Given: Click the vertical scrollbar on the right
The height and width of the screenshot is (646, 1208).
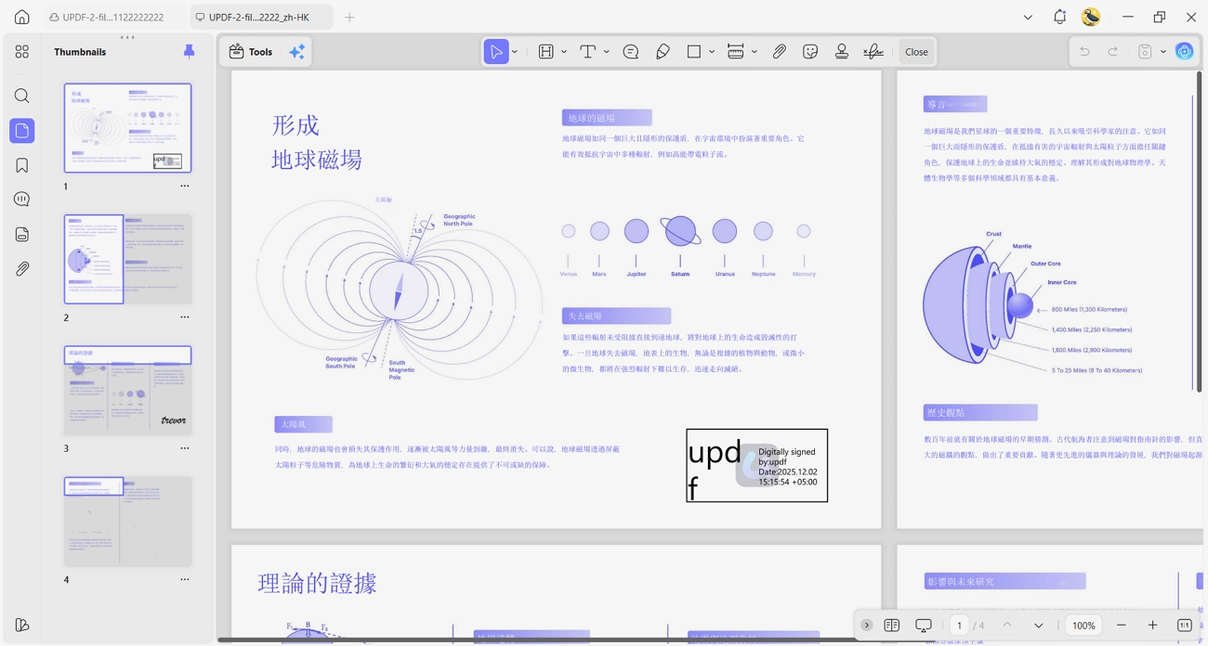Looking at the screenshot, I should pos(1198,232).
